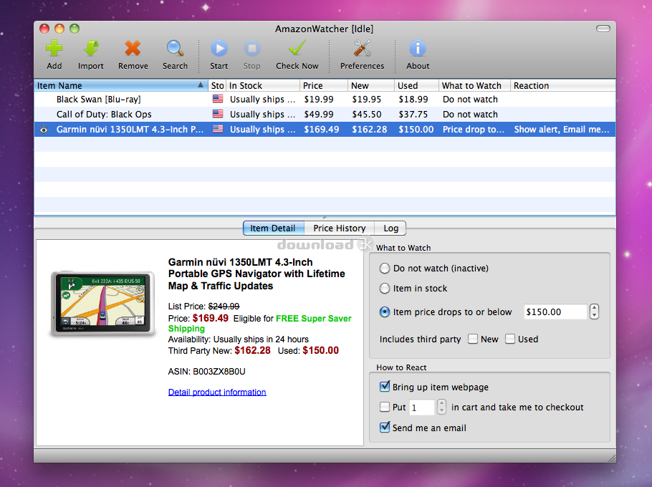Sort by the In Stock column header
The image size is (652, 487).
(x=263, y=86)
